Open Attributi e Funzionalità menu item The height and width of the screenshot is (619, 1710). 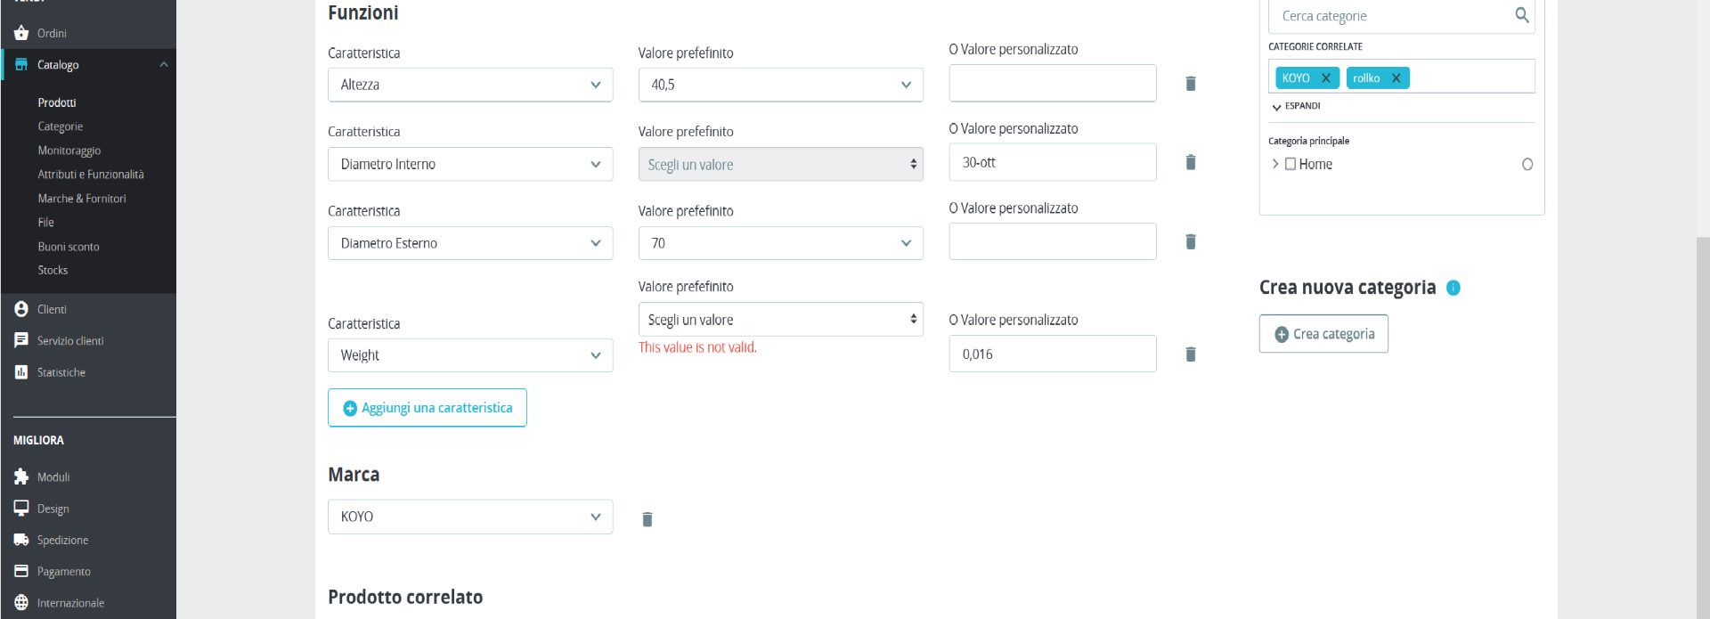click(91, 175)
